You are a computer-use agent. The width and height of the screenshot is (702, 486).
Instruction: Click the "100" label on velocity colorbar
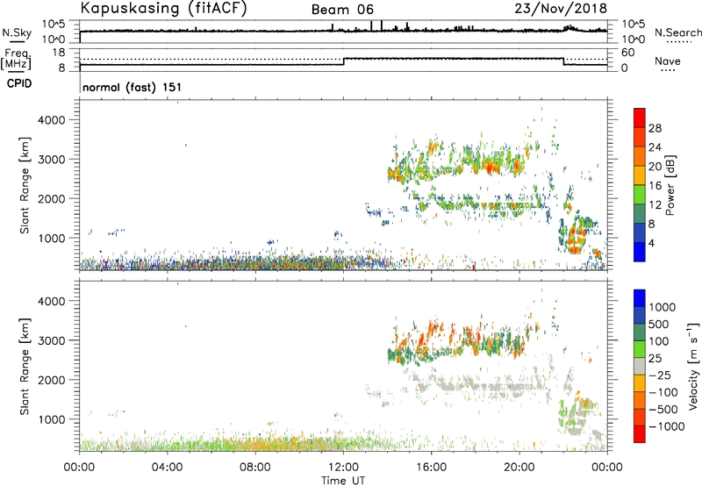click(659, 341)
